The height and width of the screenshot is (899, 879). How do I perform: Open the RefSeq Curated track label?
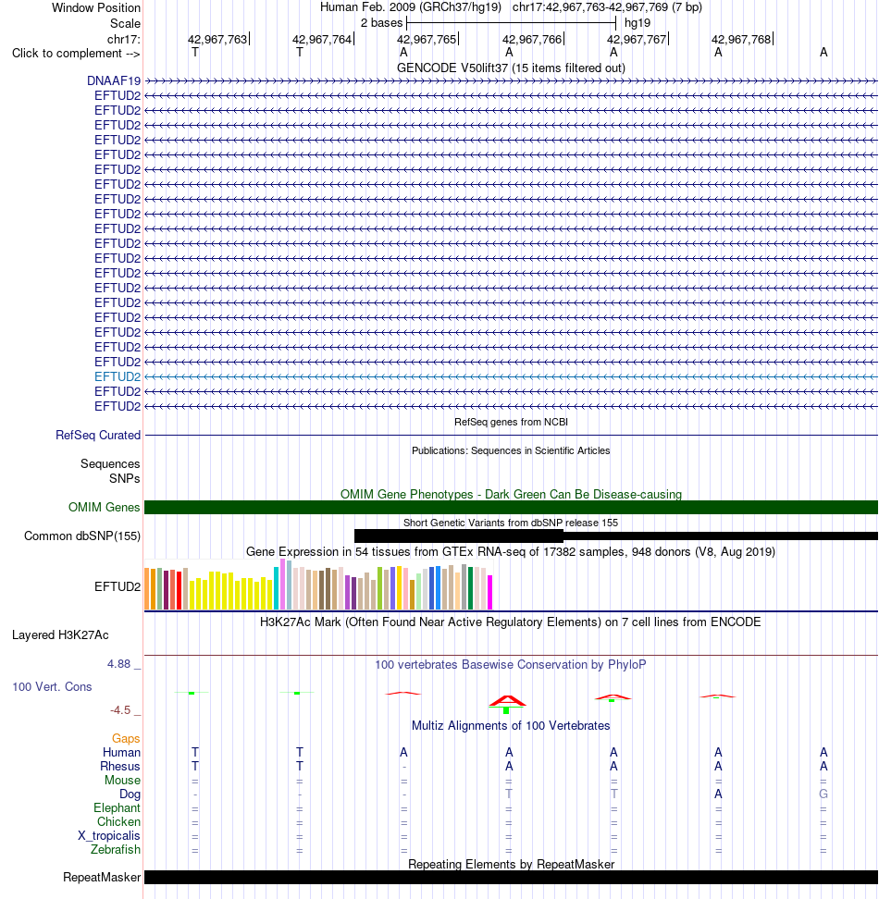point(98,436)
